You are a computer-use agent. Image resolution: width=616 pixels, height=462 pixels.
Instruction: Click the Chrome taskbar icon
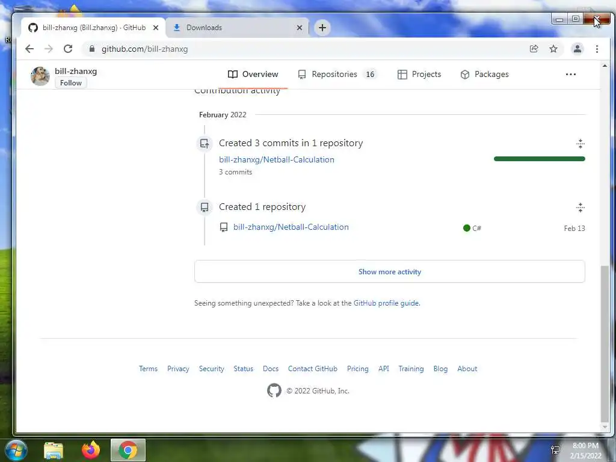[128, 450]
